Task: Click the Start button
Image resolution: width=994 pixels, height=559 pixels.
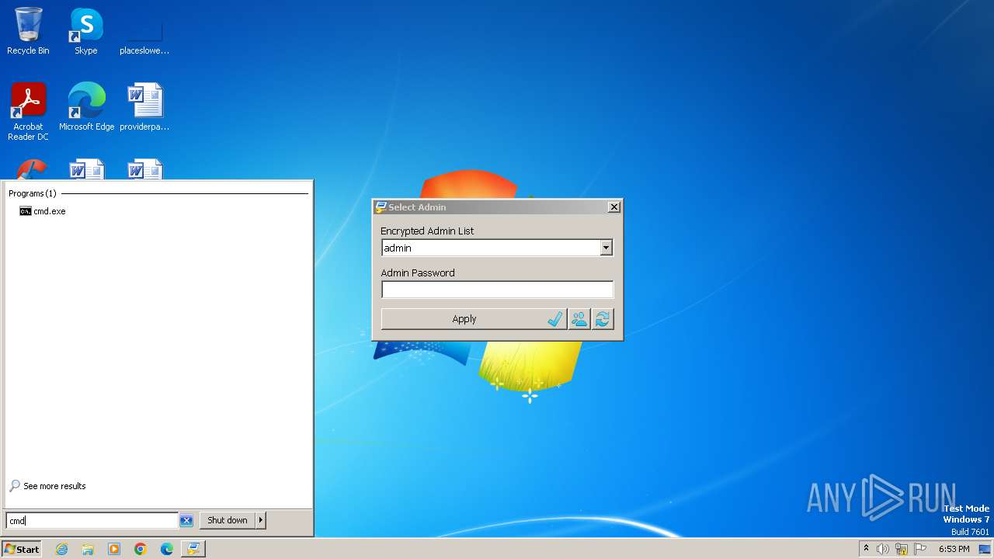Action: [21, 549]
